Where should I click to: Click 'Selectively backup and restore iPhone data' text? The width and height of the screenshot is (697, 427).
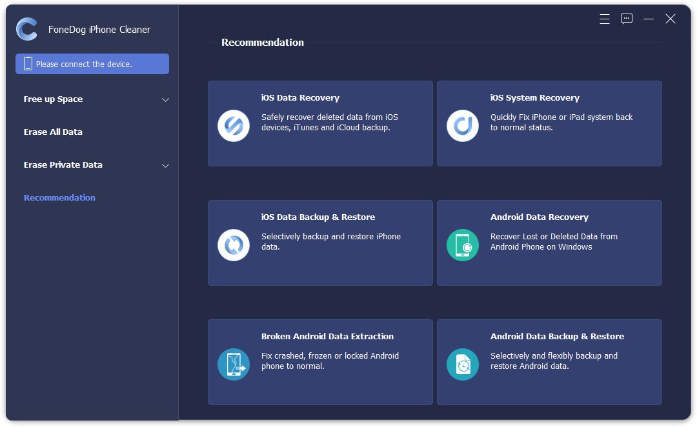point(330,242)
